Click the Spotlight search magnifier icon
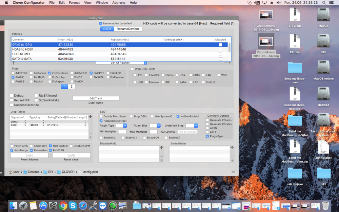The width and height of the screenshot is (339, 212). click(x=323, y=3)
